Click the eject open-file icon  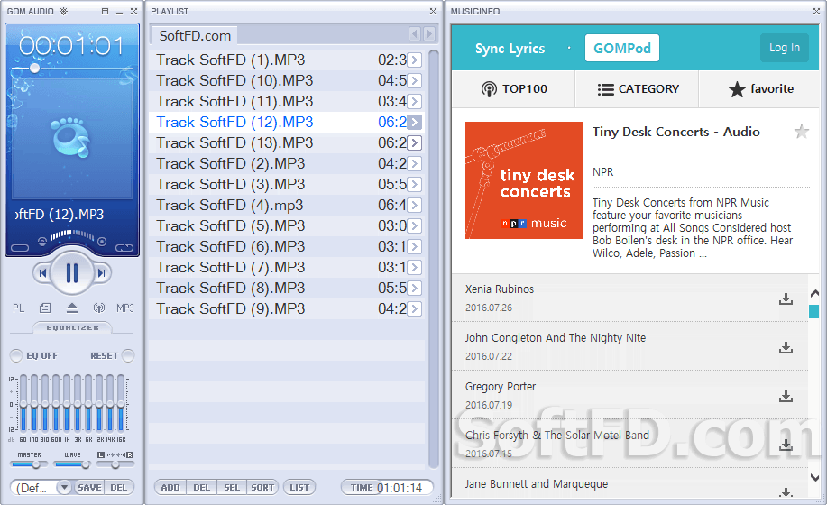[72, 308]
